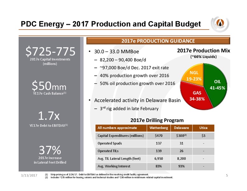Select the 'Utica' column header
Viewport: 247px width, 191px height.
tap(203, 128)
